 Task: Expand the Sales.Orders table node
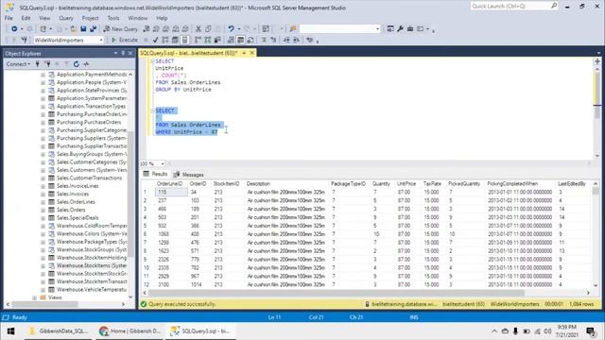click(x=43, y=210)
